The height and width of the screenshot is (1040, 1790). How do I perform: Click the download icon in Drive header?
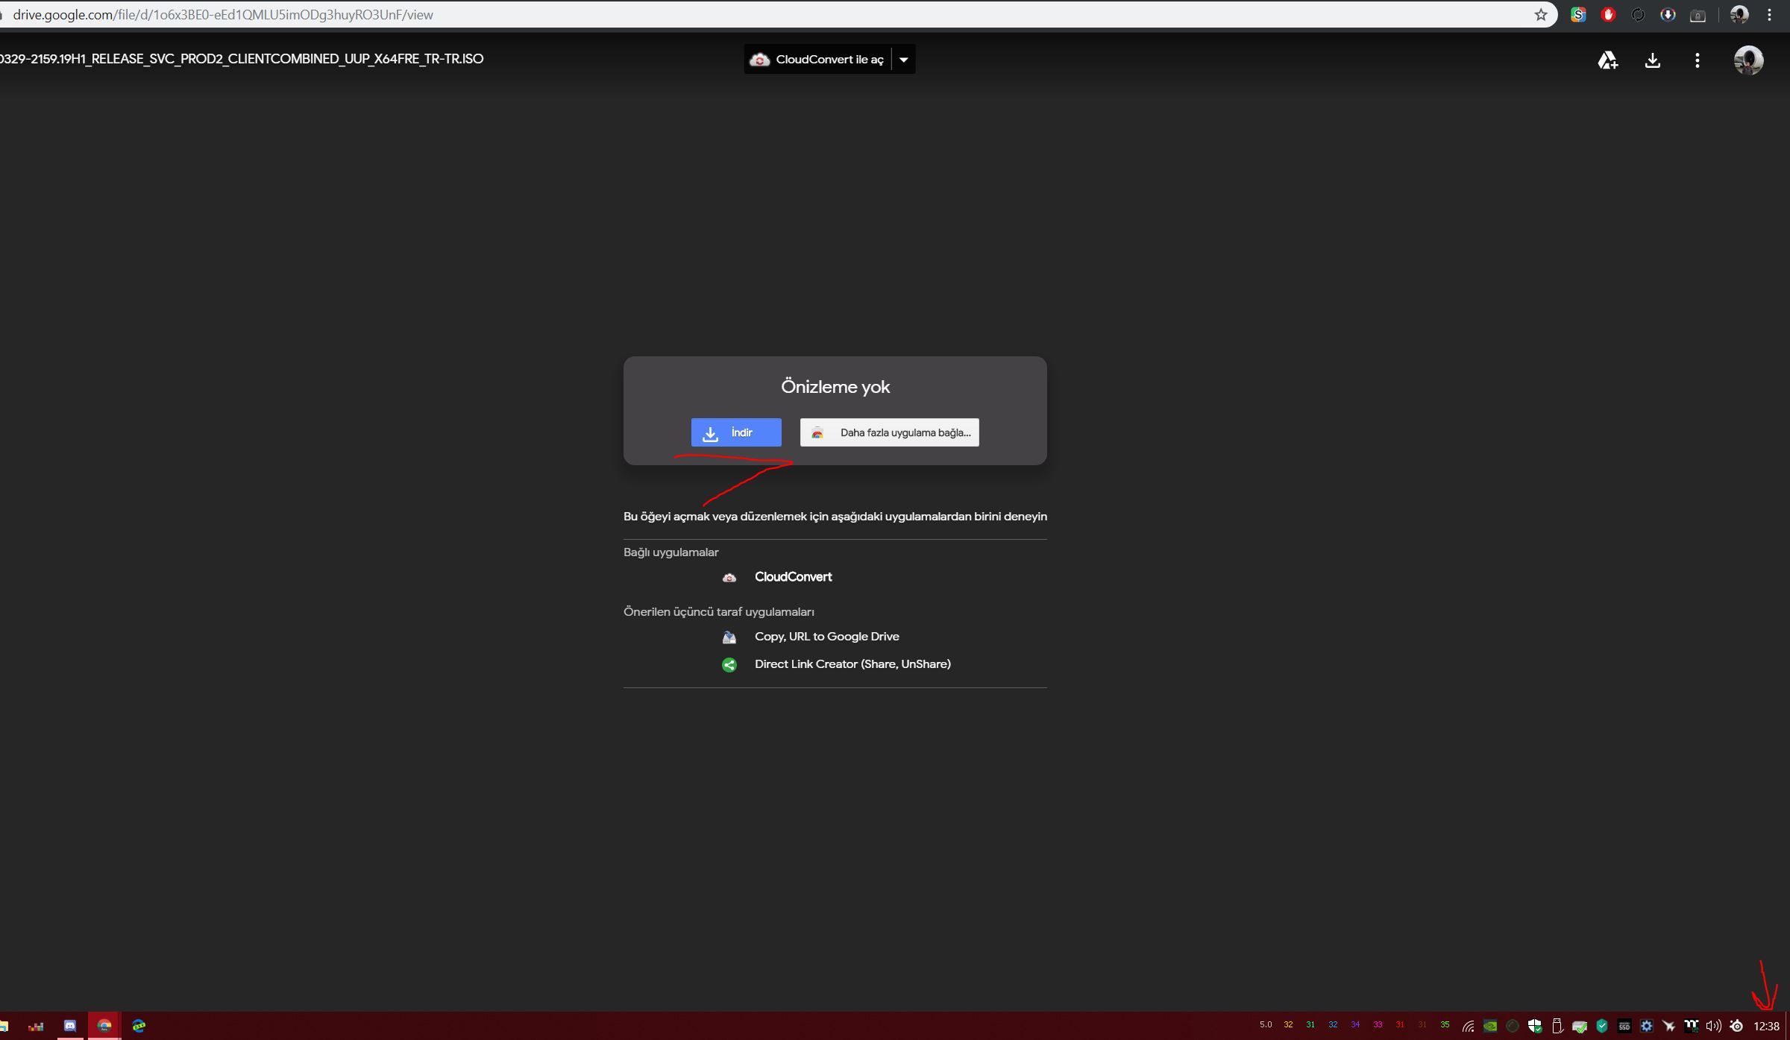point(1652,60)
